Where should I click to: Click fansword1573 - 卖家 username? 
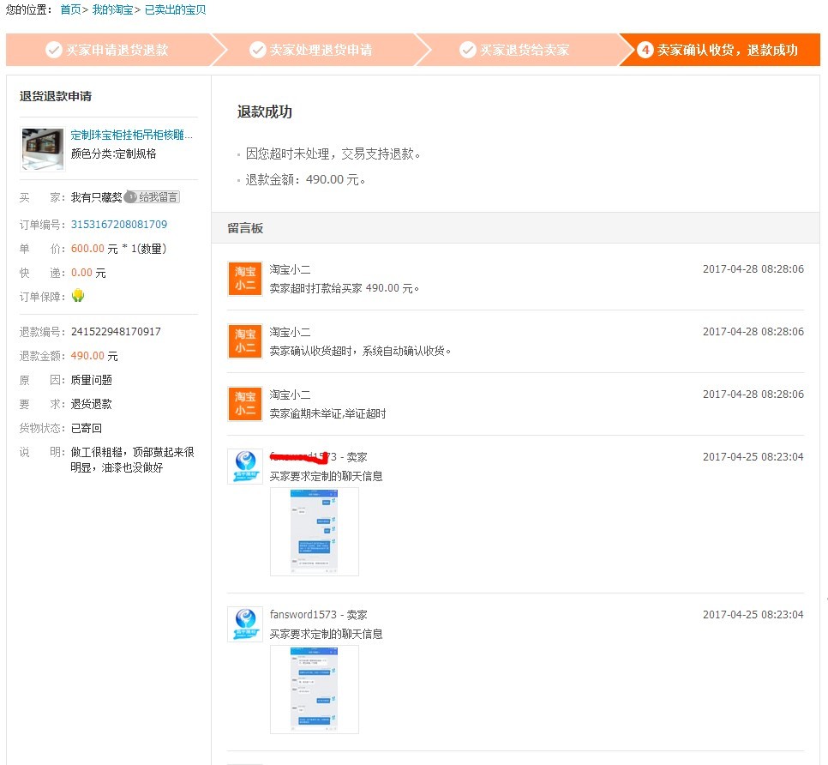click(318, 614)
